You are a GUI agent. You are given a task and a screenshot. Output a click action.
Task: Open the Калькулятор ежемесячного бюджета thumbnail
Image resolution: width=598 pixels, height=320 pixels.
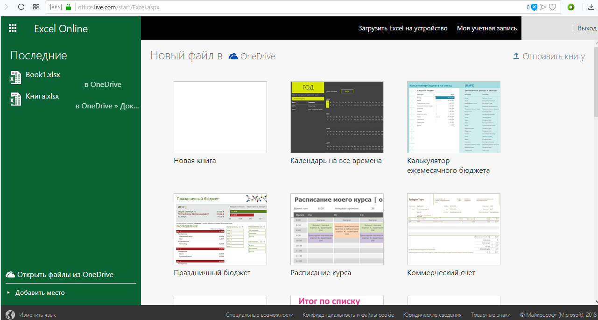[x=454, y=117]
